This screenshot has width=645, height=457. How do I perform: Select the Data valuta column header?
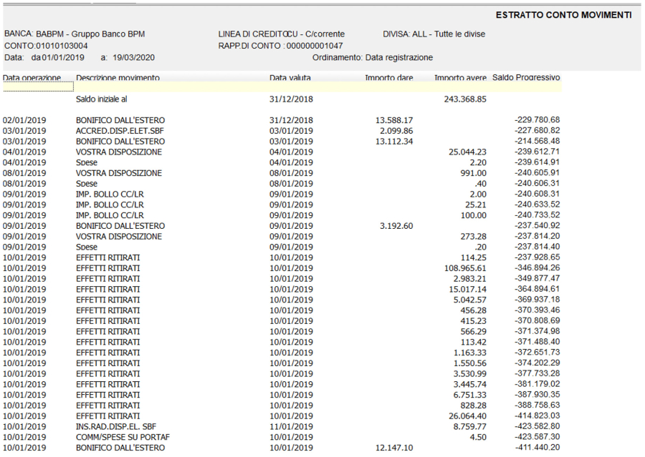click(x=290, y=77)
